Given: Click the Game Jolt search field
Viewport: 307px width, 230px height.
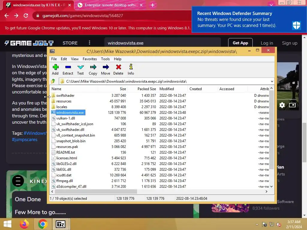Looking at the screenshot, I should click(x=162, y=43).
